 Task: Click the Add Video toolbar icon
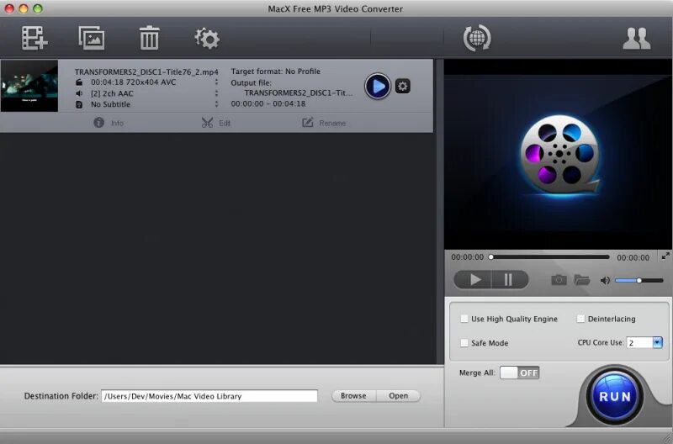pos(34,38)
